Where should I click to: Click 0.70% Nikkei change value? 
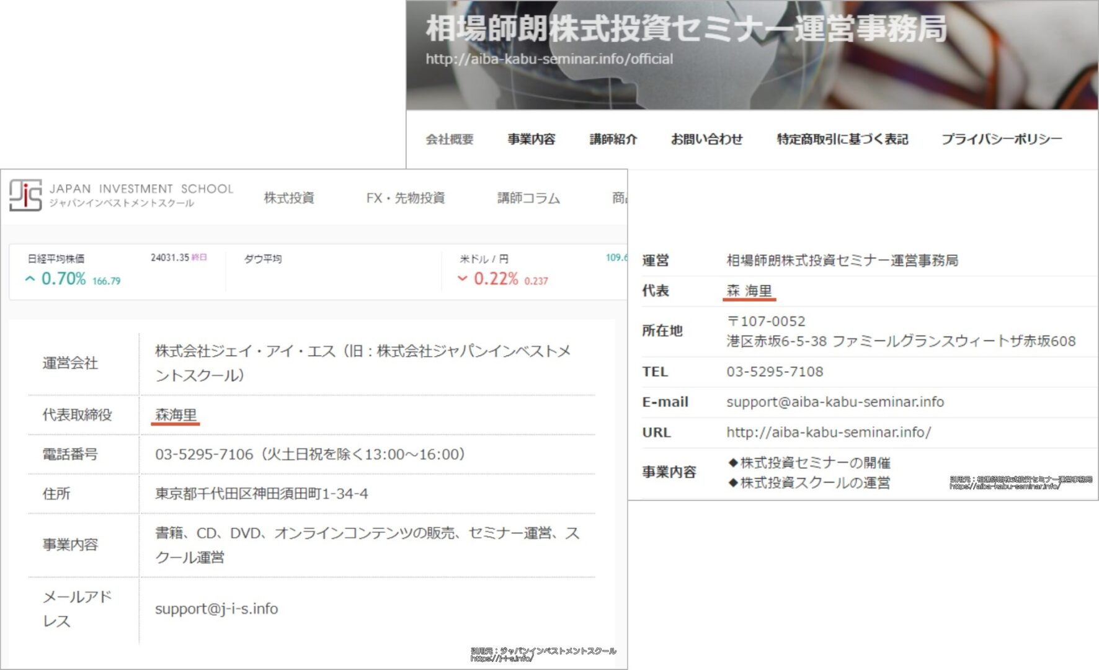63,279
